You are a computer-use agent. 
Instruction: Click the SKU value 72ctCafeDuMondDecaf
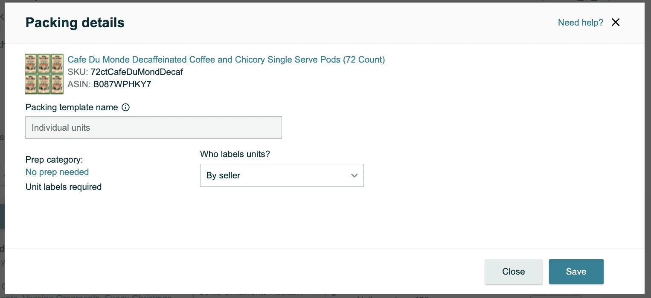[x=137, y=72]
